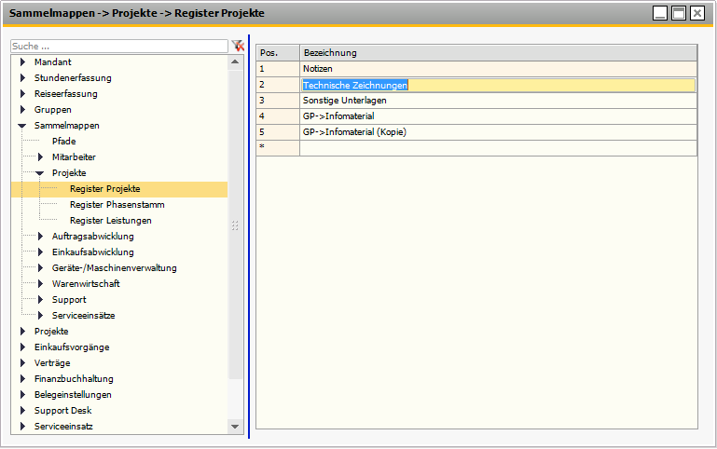
Task: Expand the Stundenerfassung node
Action: (22, 78)
